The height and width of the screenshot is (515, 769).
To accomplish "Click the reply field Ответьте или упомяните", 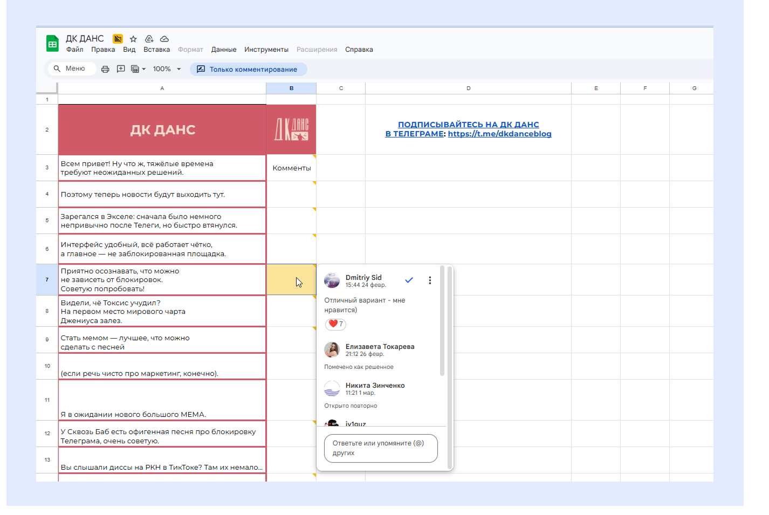I will click(x=381, y=448).
